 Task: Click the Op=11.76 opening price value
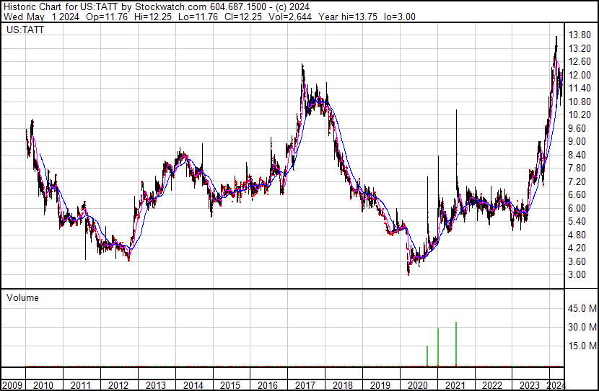tap(107, 17)
